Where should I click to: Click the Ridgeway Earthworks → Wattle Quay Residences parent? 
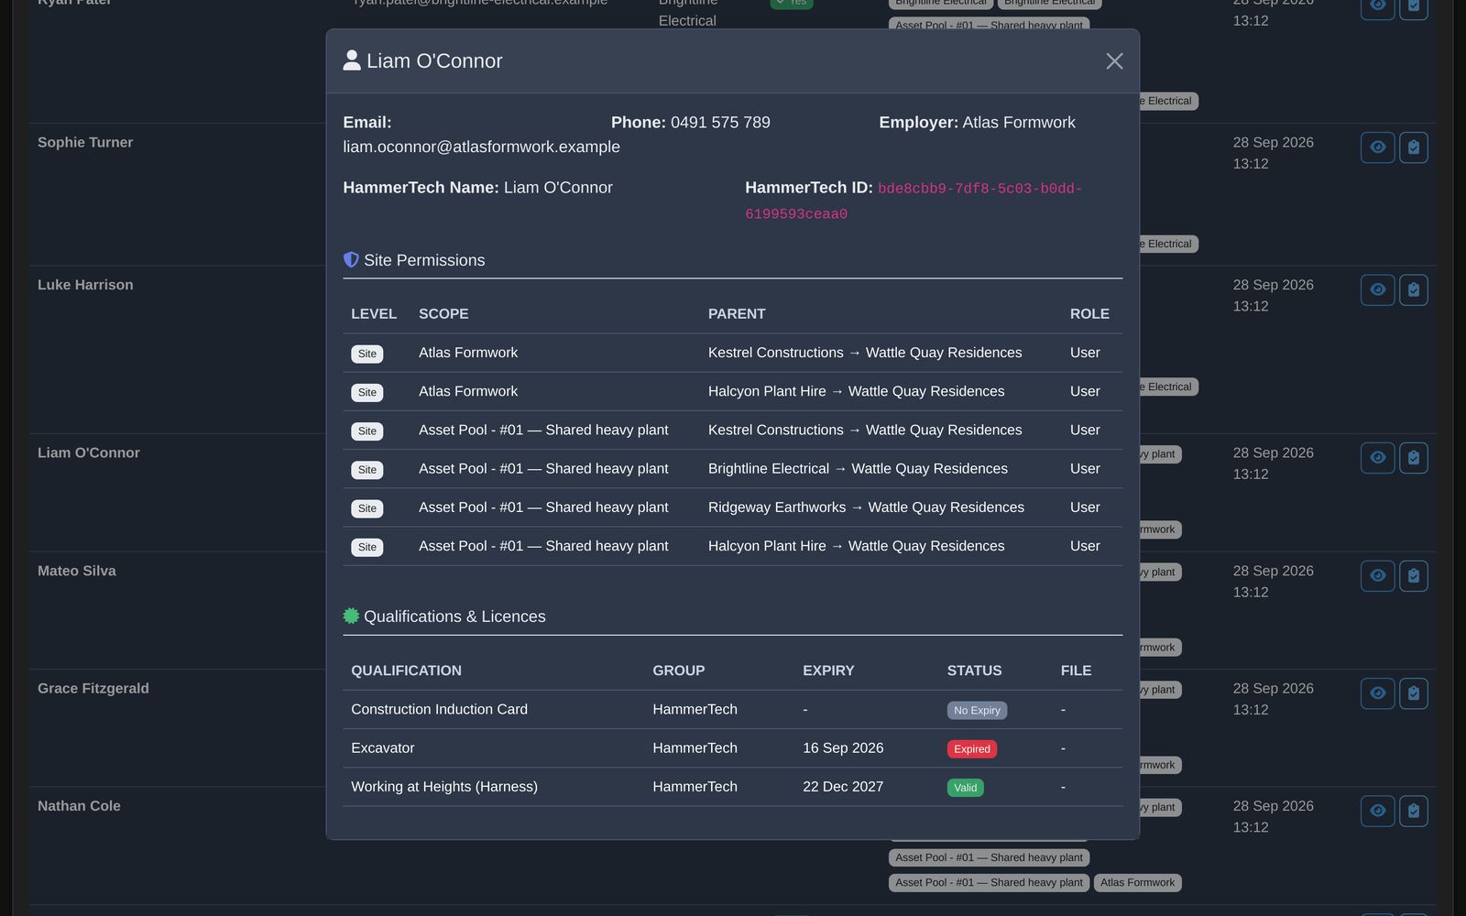866,507
